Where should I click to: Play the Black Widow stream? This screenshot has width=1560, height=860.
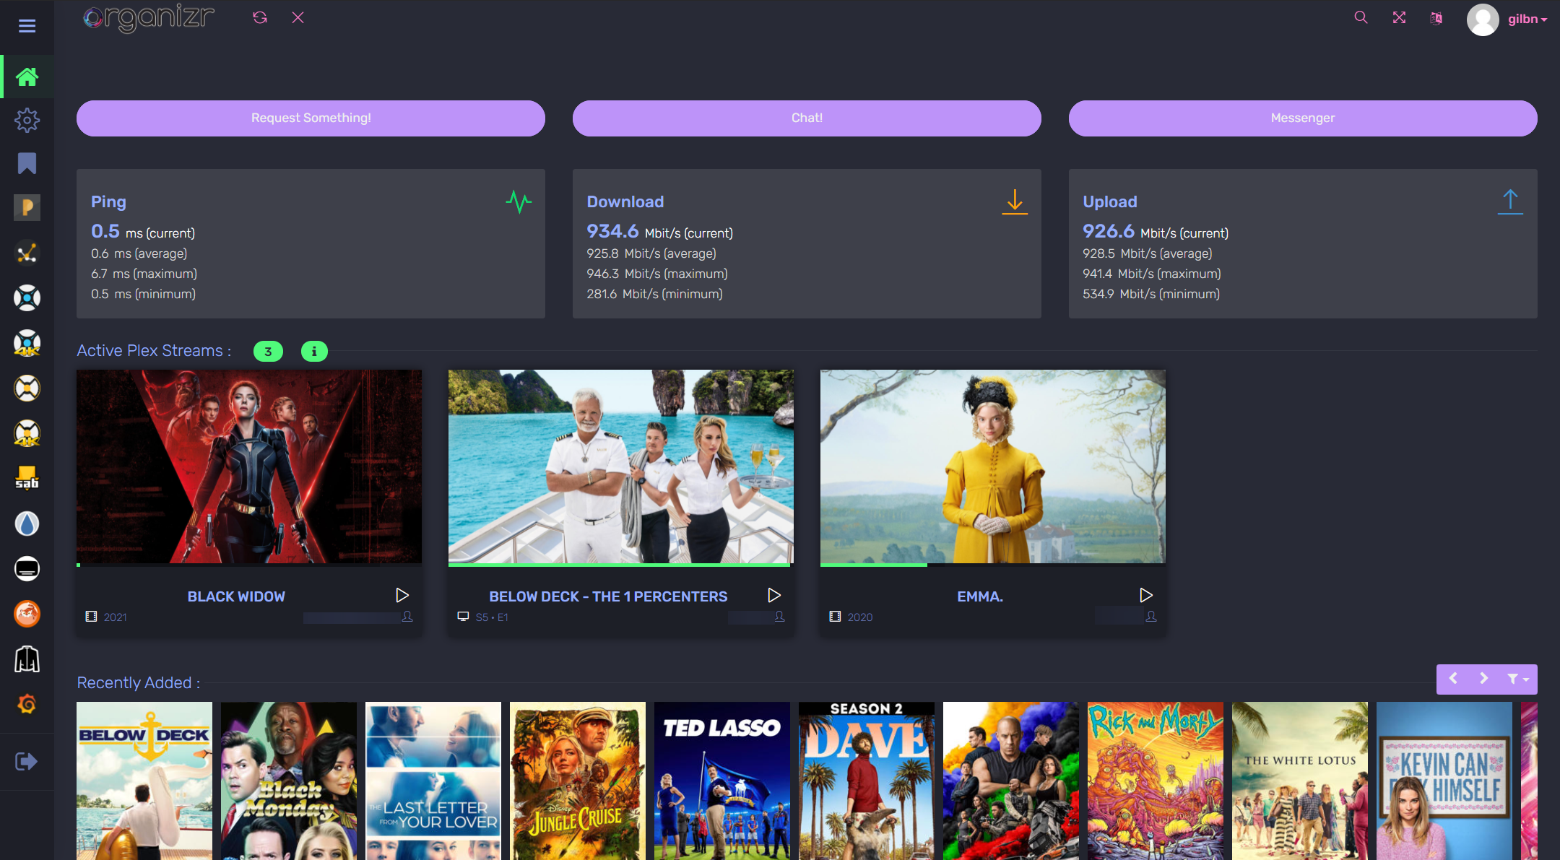tap(402, 595)
